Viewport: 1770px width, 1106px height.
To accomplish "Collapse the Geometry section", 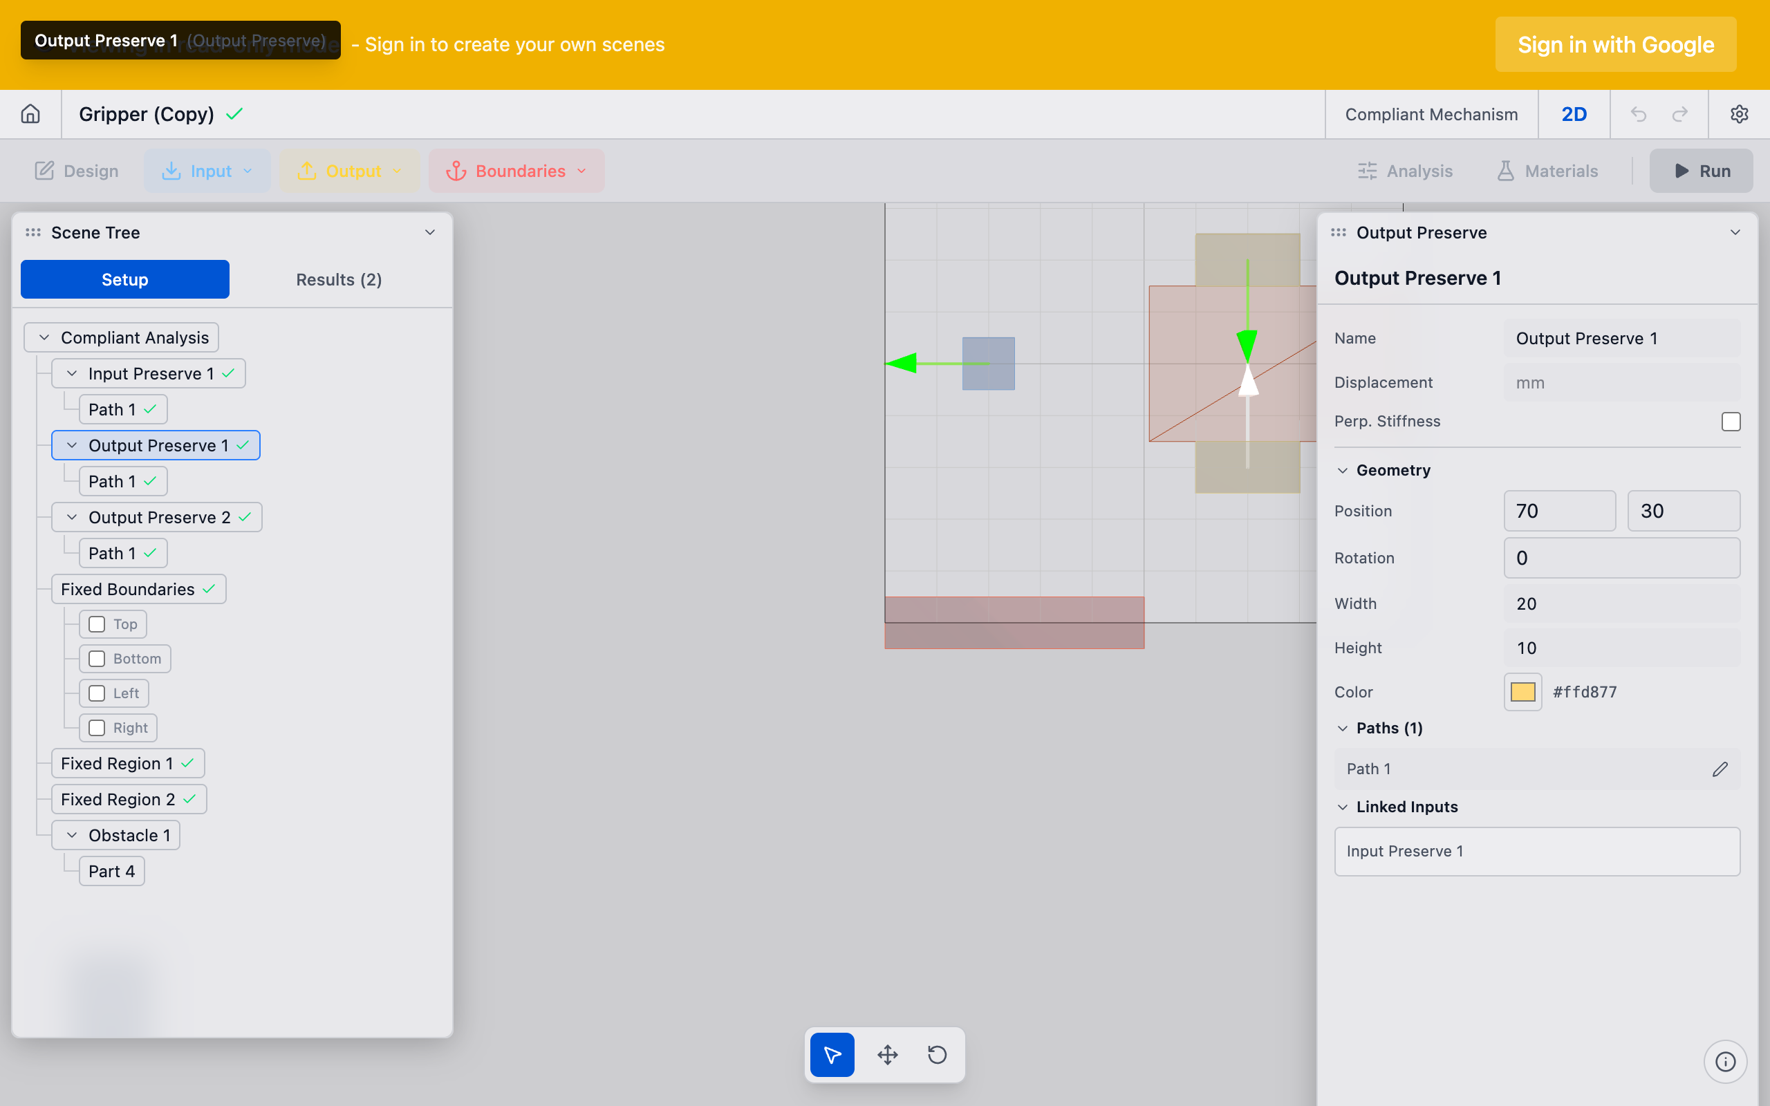I will 1342,470.
